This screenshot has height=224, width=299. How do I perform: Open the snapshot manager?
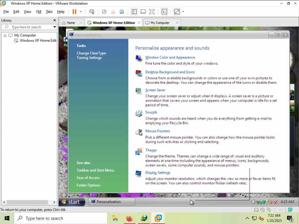coord(122,12)
